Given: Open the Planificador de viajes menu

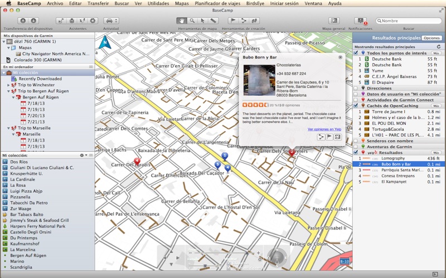Looking at the screenshot, I should pos(217,3).
